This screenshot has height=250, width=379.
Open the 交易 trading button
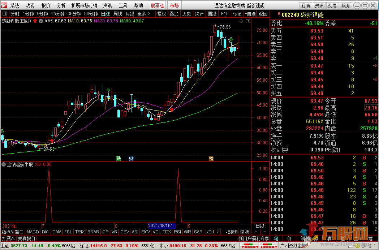point(332,5)
